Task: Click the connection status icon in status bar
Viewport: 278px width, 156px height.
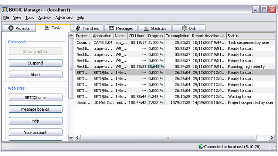Action: click(201, 146)
